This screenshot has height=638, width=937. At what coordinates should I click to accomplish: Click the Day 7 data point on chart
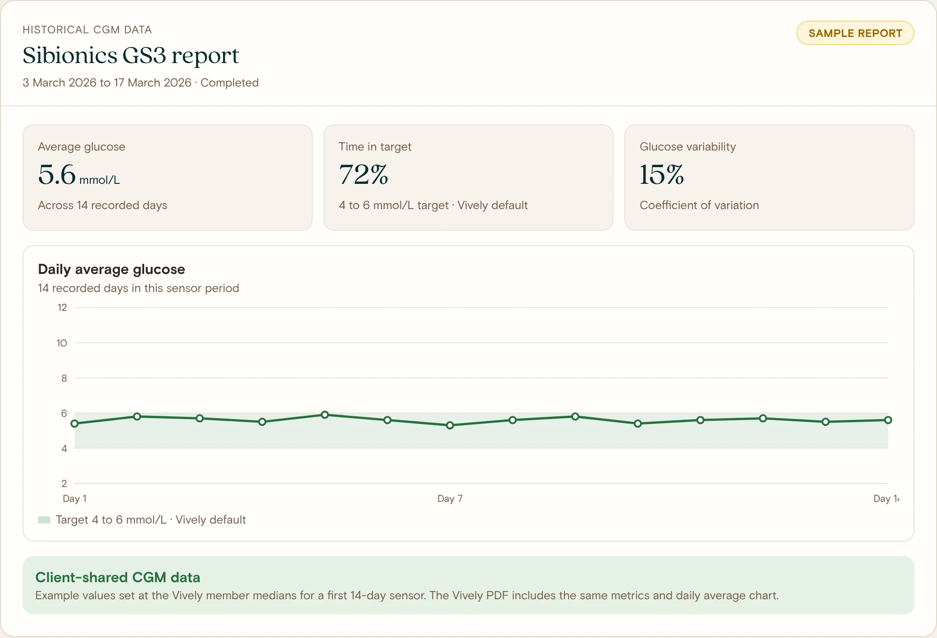[x=450, y=425]
